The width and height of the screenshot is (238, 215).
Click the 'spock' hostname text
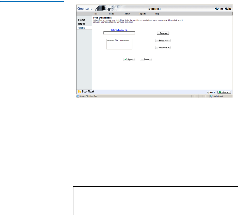click(x=211, y=92)
